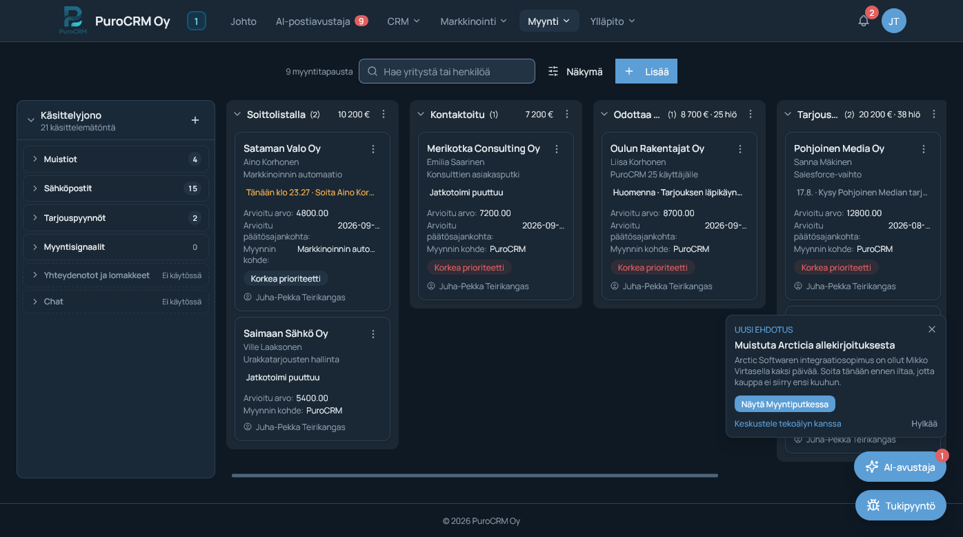The image size is (963, 537).
Task: Open Sataman Valo Oy card menu
Action: tap(373, 148)
